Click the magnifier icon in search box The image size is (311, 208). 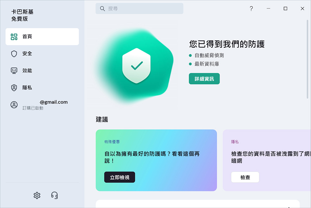[x=102, y=8]
